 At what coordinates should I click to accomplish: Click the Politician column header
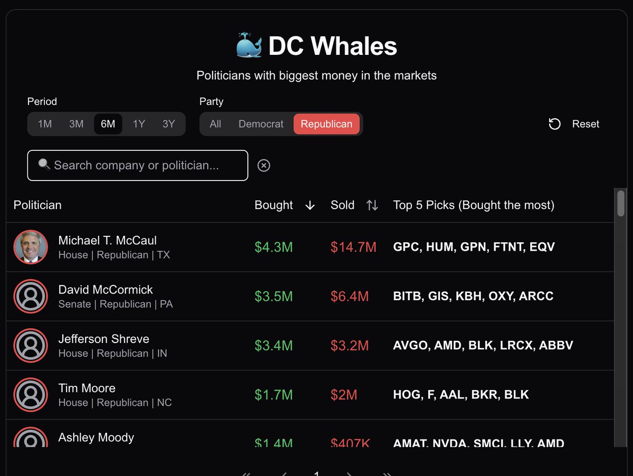37,205
